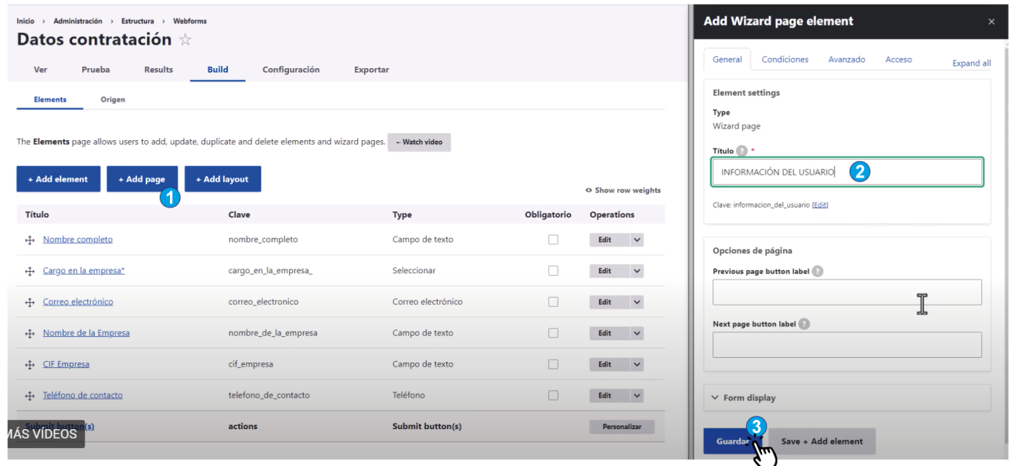Toggle Obligatorio checkbox for Correo electrónico
The image size is (1018, 466).
[553, 302]
